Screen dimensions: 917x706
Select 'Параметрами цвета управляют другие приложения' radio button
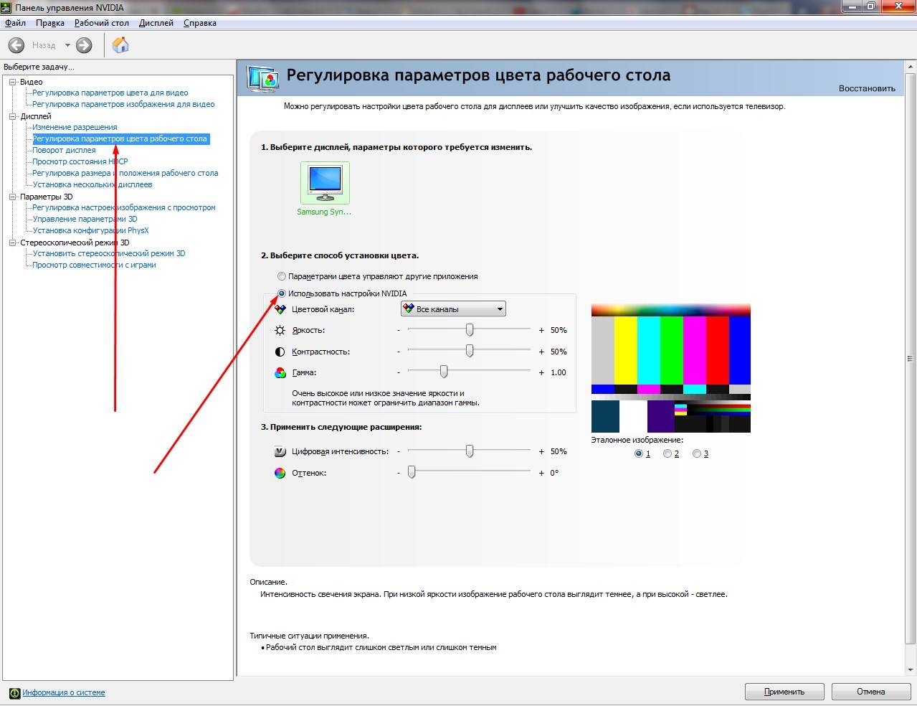(x=282, y=276)
